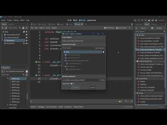Toggle distraction-free mode expand icon

click(132, 24)
